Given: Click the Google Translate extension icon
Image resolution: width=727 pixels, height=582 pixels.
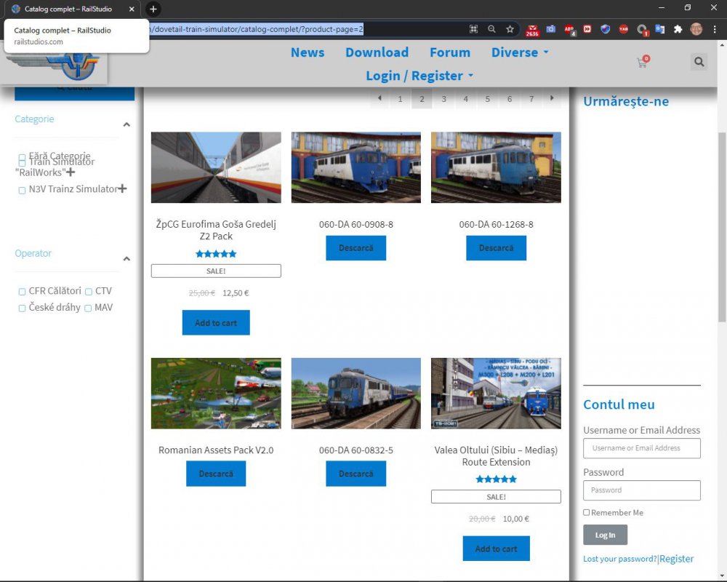Looking at the screenshot, I should 660,29.
